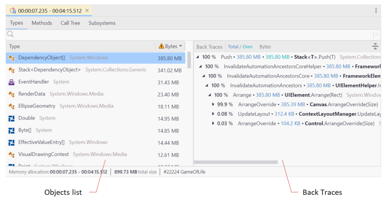Click the DependencyObject[] class icon

pos(12,58)
